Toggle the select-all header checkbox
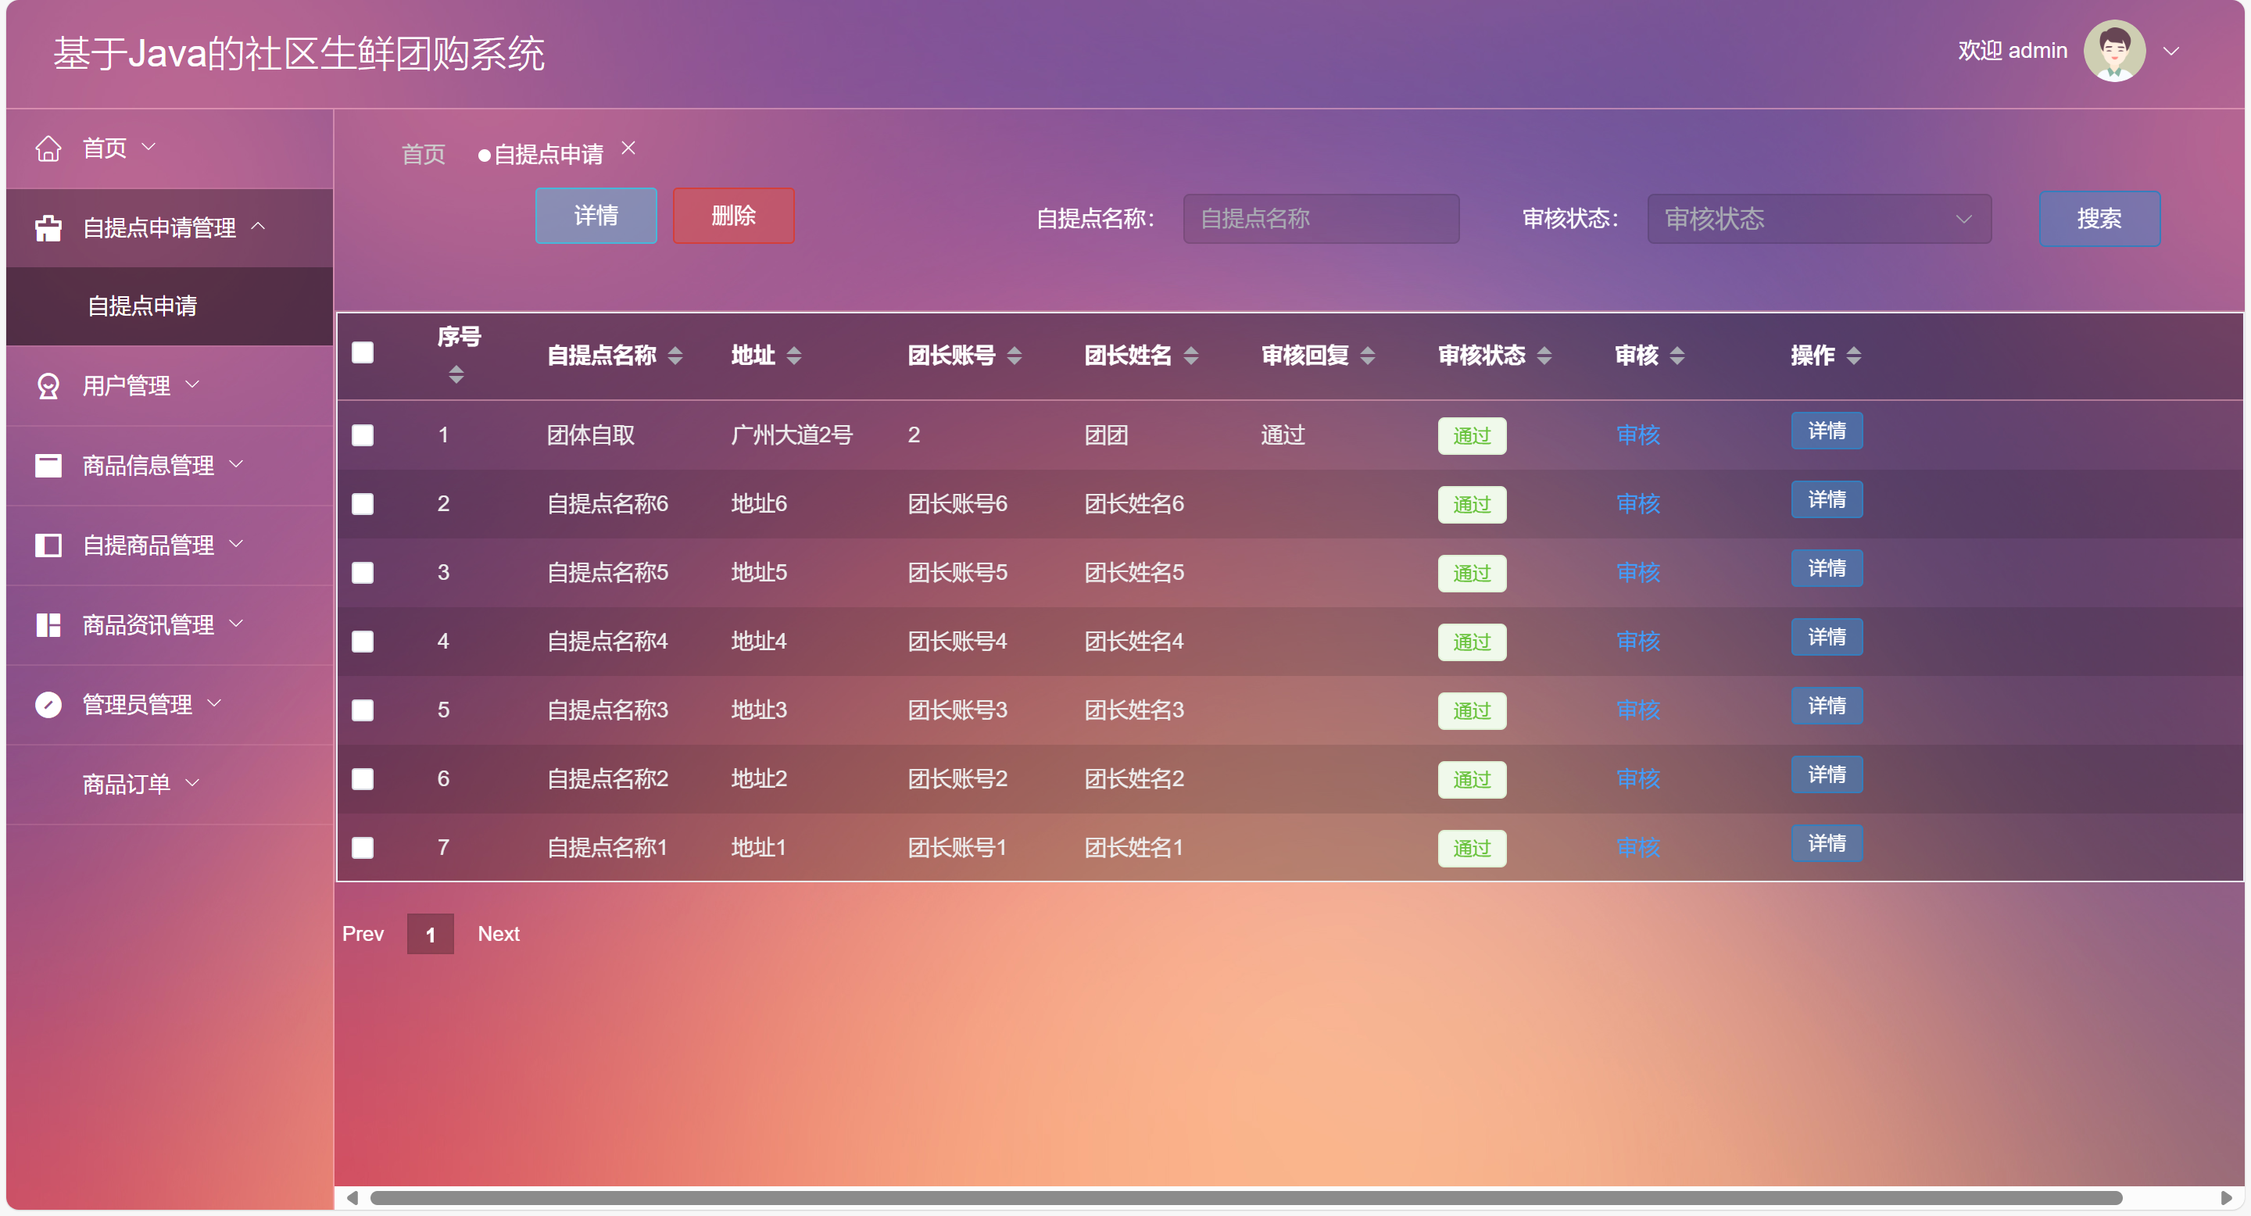 363,353
